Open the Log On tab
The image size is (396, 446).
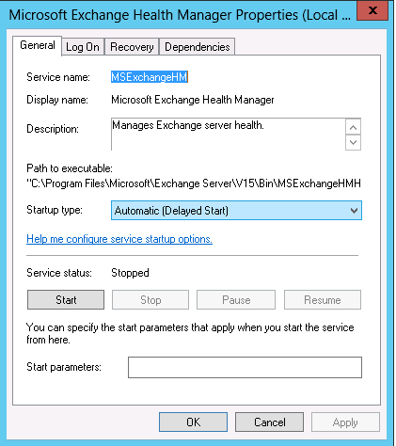click(83, 47)
